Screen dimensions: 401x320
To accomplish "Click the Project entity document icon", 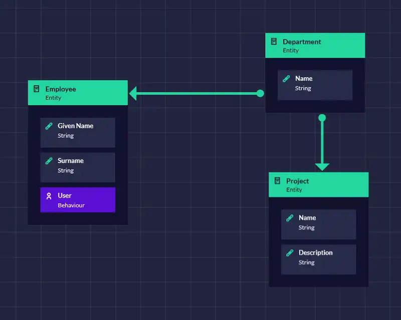I will [277, 181].
